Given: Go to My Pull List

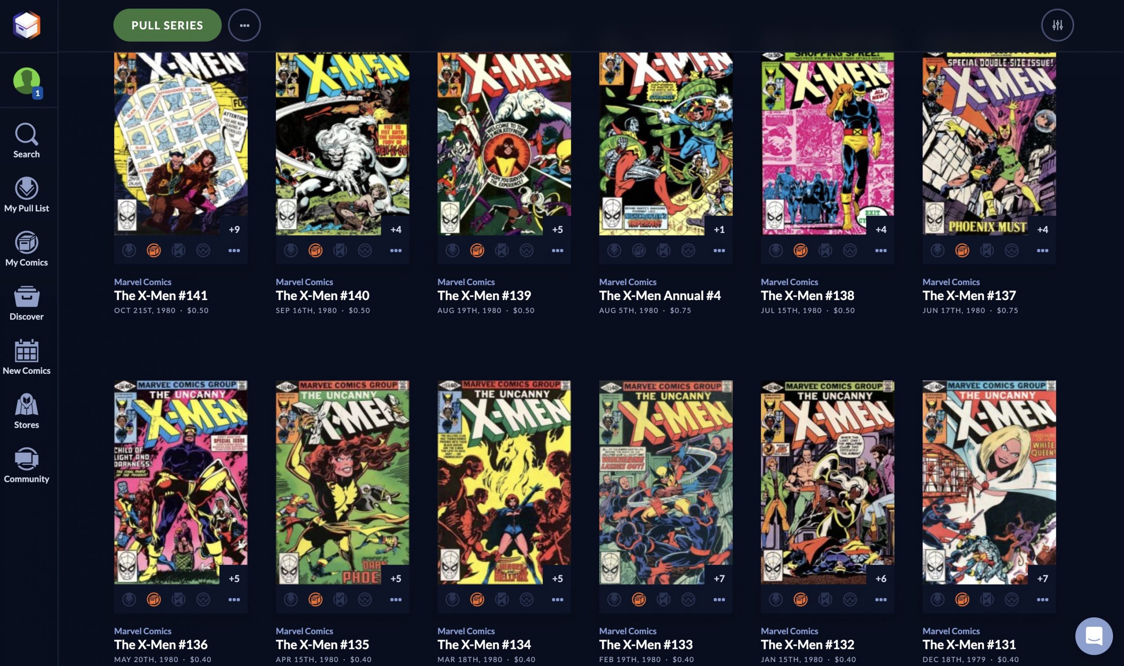Looking at the screenshot, I should coord(26,195).
